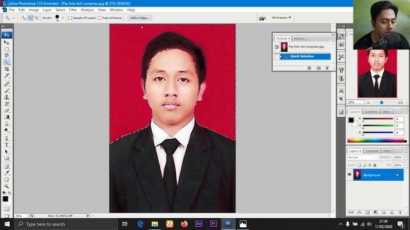Select the Eraser tool
This screenshot has height=230, width=410.
[x=6, y=111]
